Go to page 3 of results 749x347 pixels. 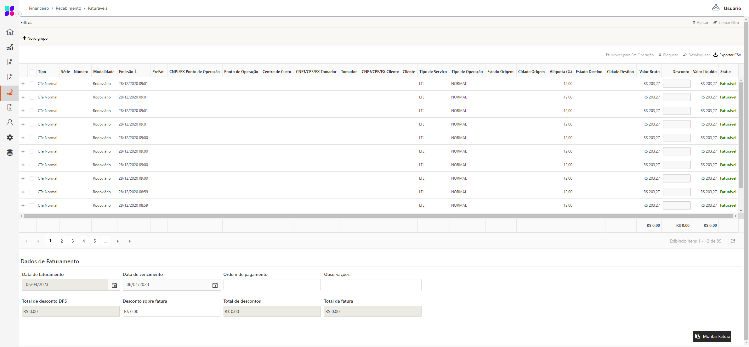click(x=73, y=241)
